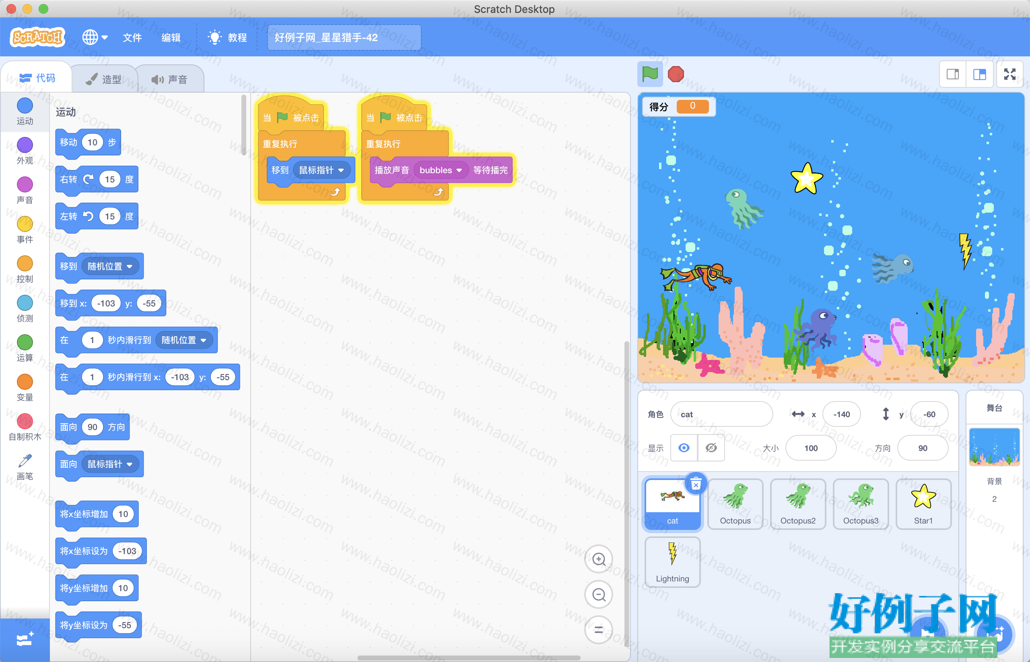The image size is (1030, 662).
Task: Click the workspace vertical scrollbar
Action: tap(627, 494)
